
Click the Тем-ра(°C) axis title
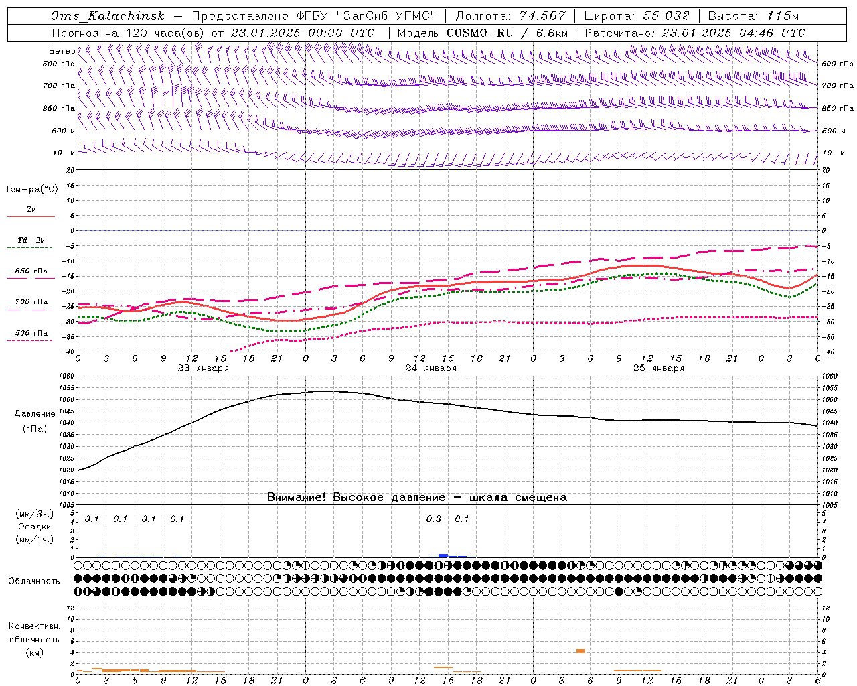(x=31, y=190)
